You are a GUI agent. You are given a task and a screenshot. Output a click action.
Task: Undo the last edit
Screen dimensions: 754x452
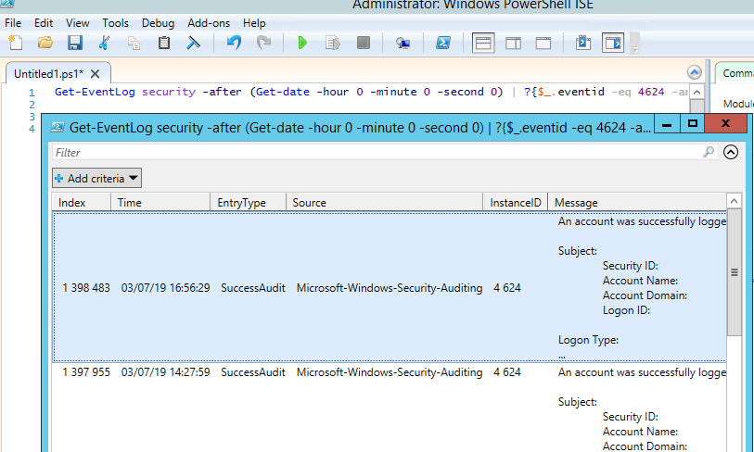235,44
